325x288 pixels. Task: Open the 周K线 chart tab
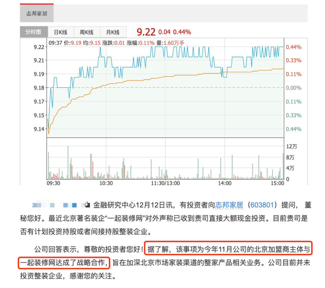87,32
